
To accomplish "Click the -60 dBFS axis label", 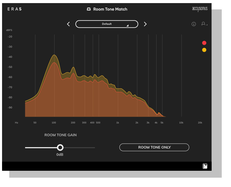I will [10, 77].
